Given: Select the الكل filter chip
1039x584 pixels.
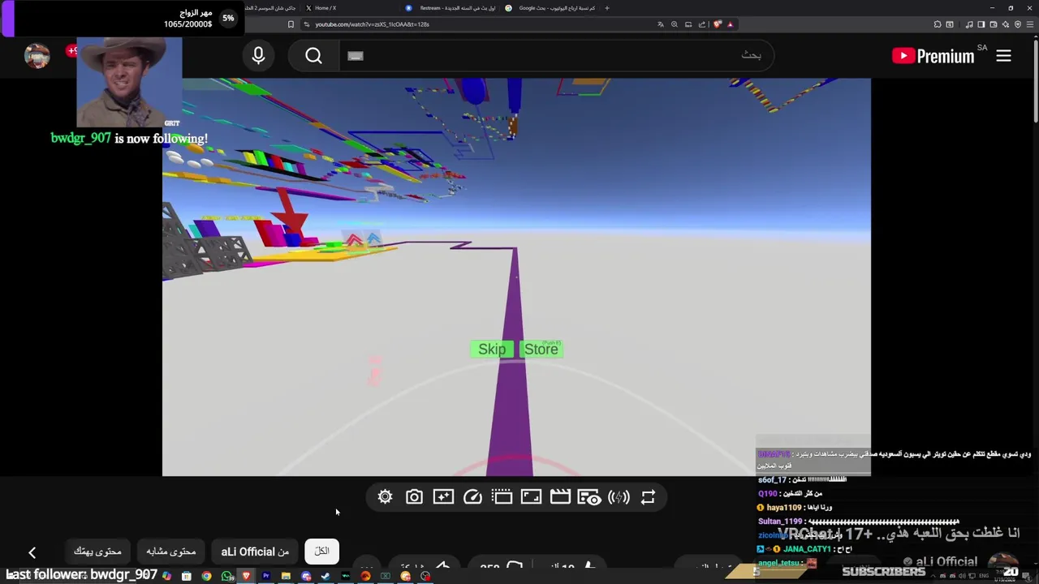Looking at the screenshot, I should [321, 551].
